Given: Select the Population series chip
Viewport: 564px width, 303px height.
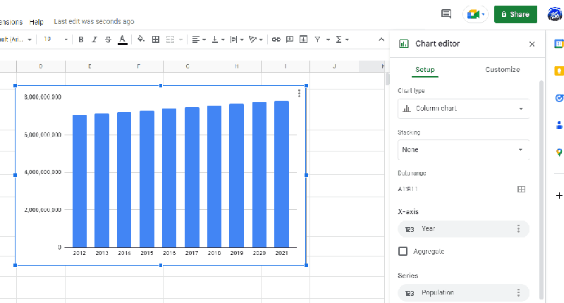Looking at the screenshot, I should click(463, 292).
